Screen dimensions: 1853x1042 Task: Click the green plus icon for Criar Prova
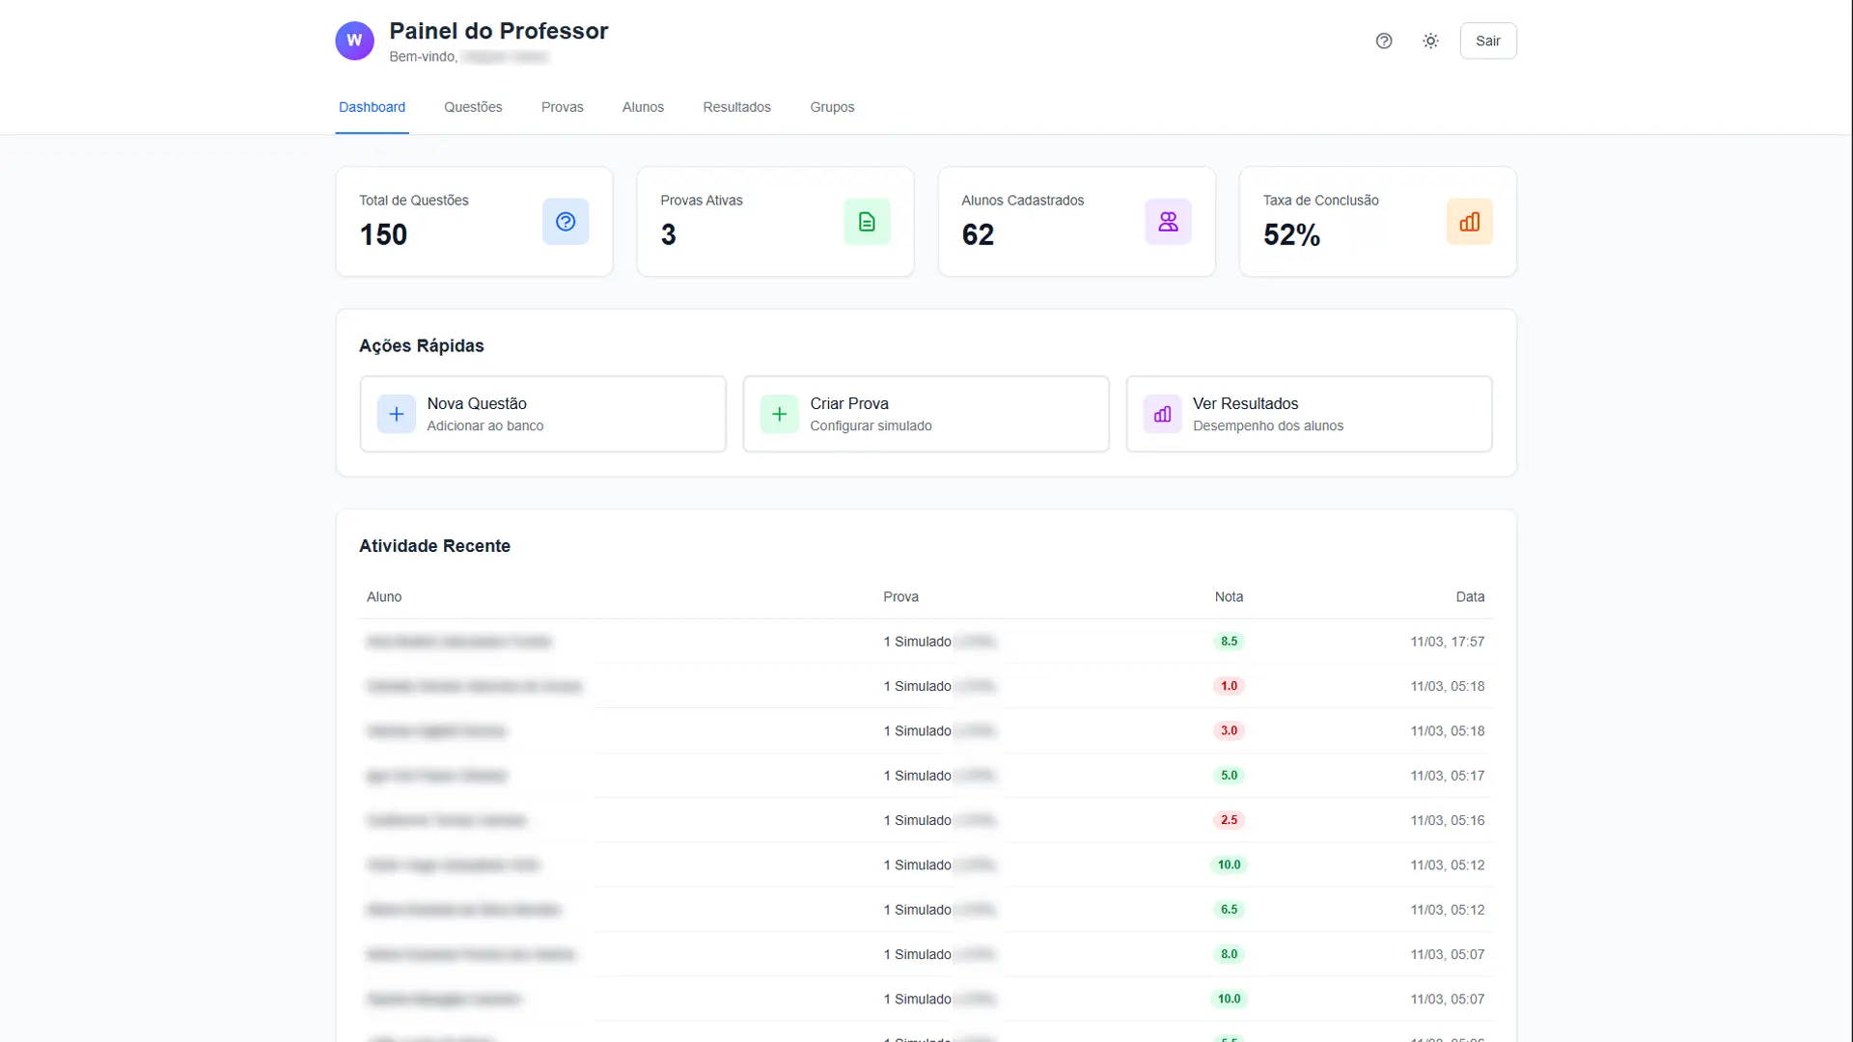point(779,414)
